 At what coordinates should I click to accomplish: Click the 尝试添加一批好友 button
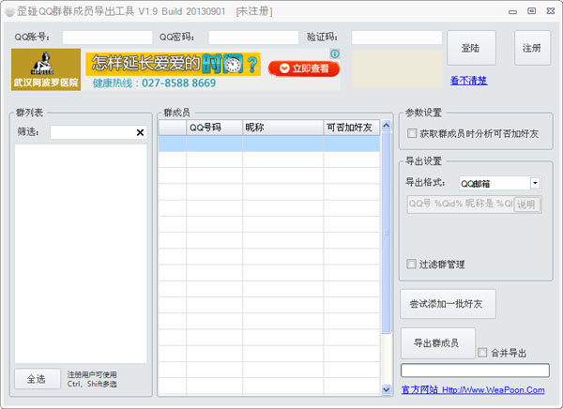pos(448,304)
